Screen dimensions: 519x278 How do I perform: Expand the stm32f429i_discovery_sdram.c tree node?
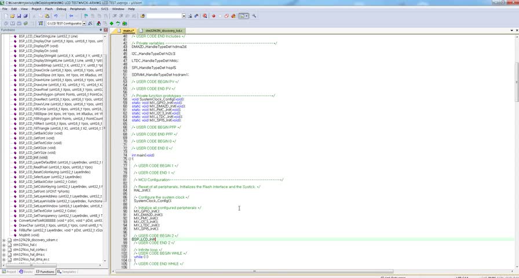(x=4, y=239)
